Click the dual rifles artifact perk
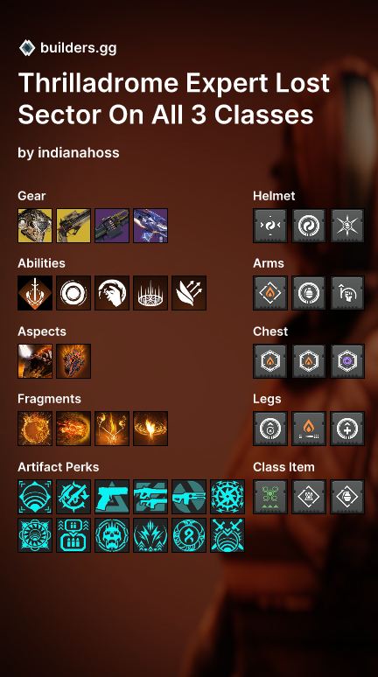Screen dimensions: 378x677 click(x=150, y=497)
